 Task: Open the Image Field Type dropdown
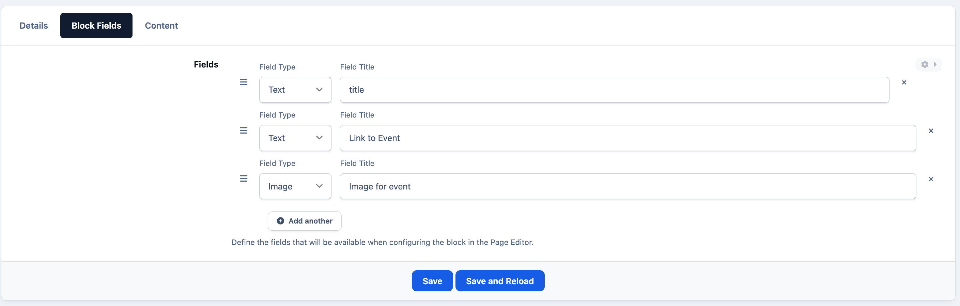[x=295, y=186]
